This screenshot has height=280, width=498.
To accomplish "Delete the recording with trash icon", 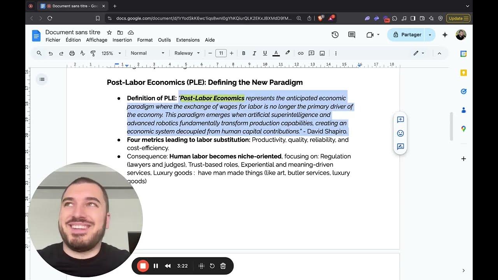I will pos(223,266).
